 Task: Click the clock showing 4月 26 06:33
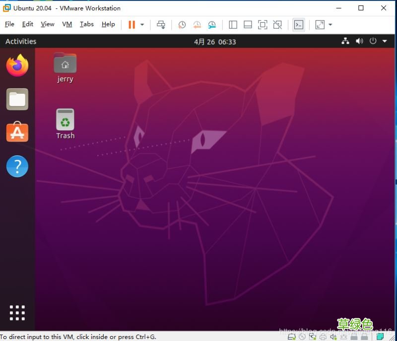(x=215, y=42)
